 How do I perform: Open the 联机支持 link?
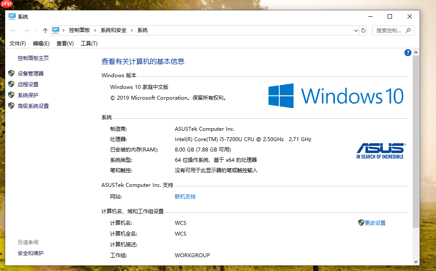(x=185, y=196)
